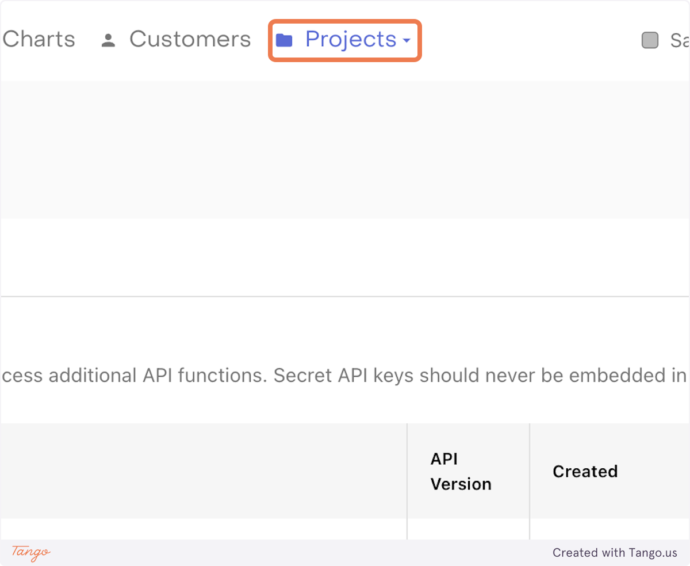Expand the Projects dropdown caret
This screenshot has width=690, height=566.
tap(407, 41)
